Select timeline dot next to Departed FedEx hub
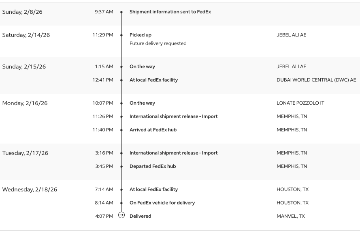The width and height of the screenshot is (360, 234). click(121, 167)
